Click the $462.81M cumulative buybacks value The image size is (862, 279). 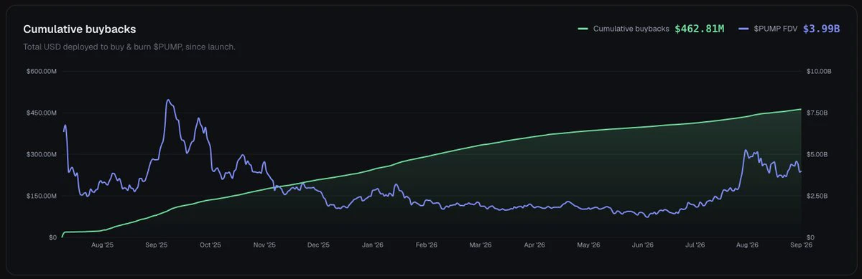click(700, 29)
